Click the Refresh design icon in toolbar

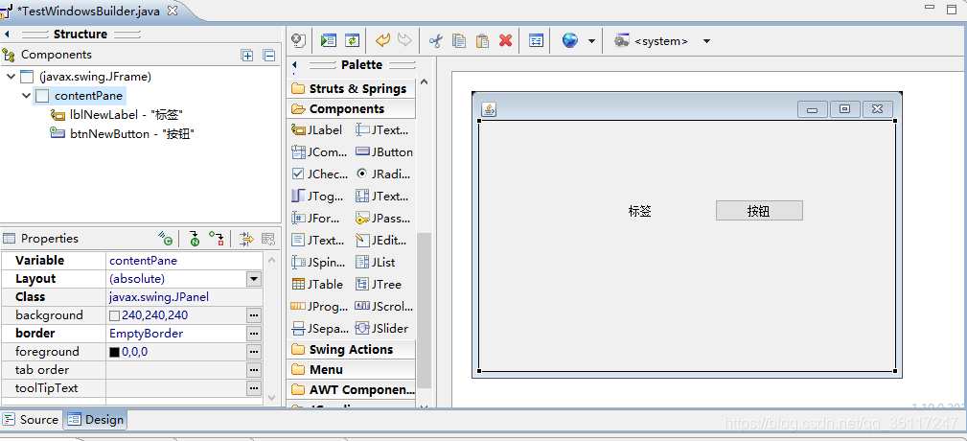(352, 40)
